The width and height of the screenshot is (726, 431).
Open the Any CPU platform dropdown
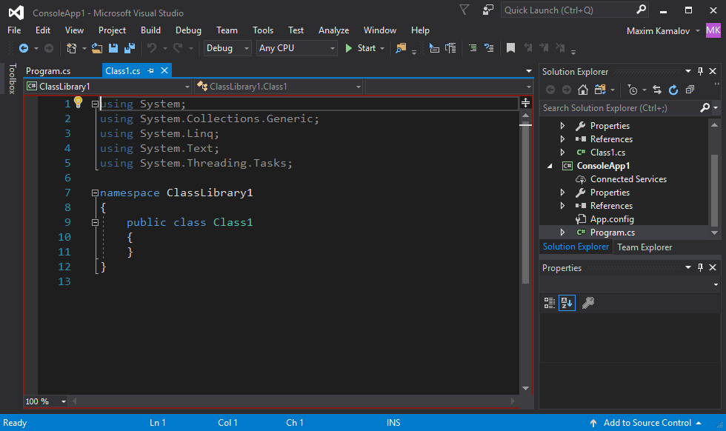(297, 48)
